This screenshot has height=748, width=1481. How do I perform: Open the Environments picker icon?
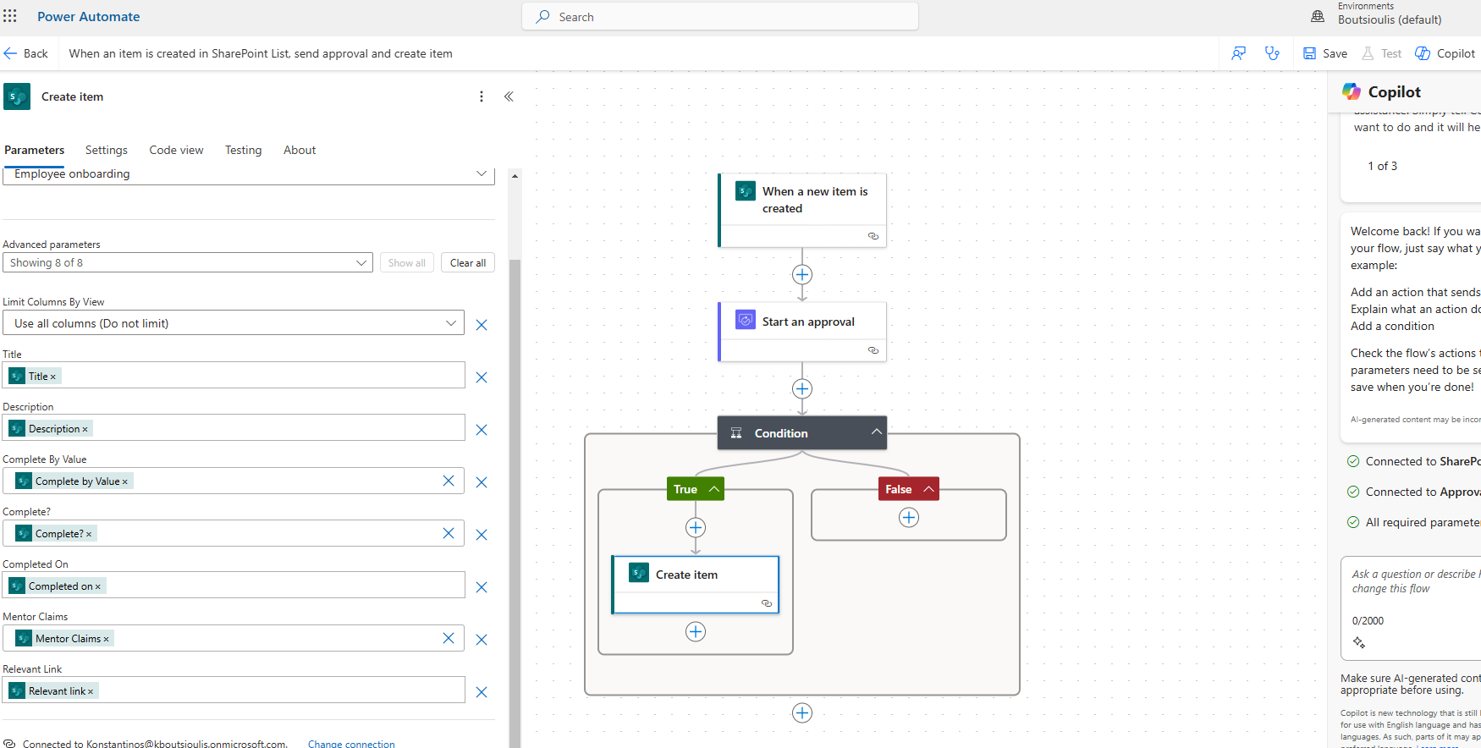point(1318,16)
